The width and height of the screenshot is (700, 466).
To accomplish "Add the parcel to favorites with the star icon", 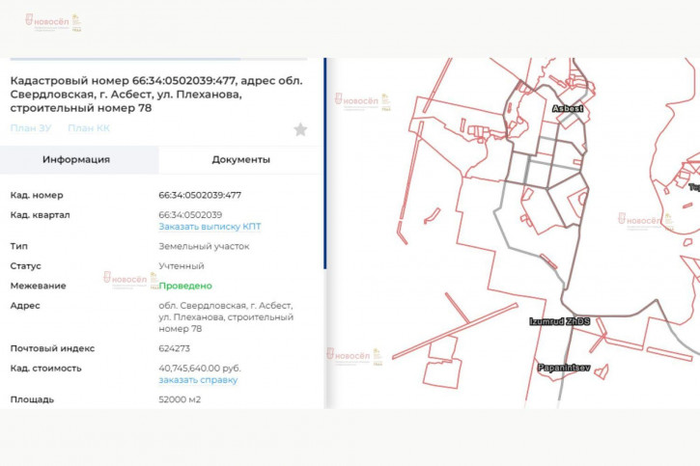I will coord(300,129).
